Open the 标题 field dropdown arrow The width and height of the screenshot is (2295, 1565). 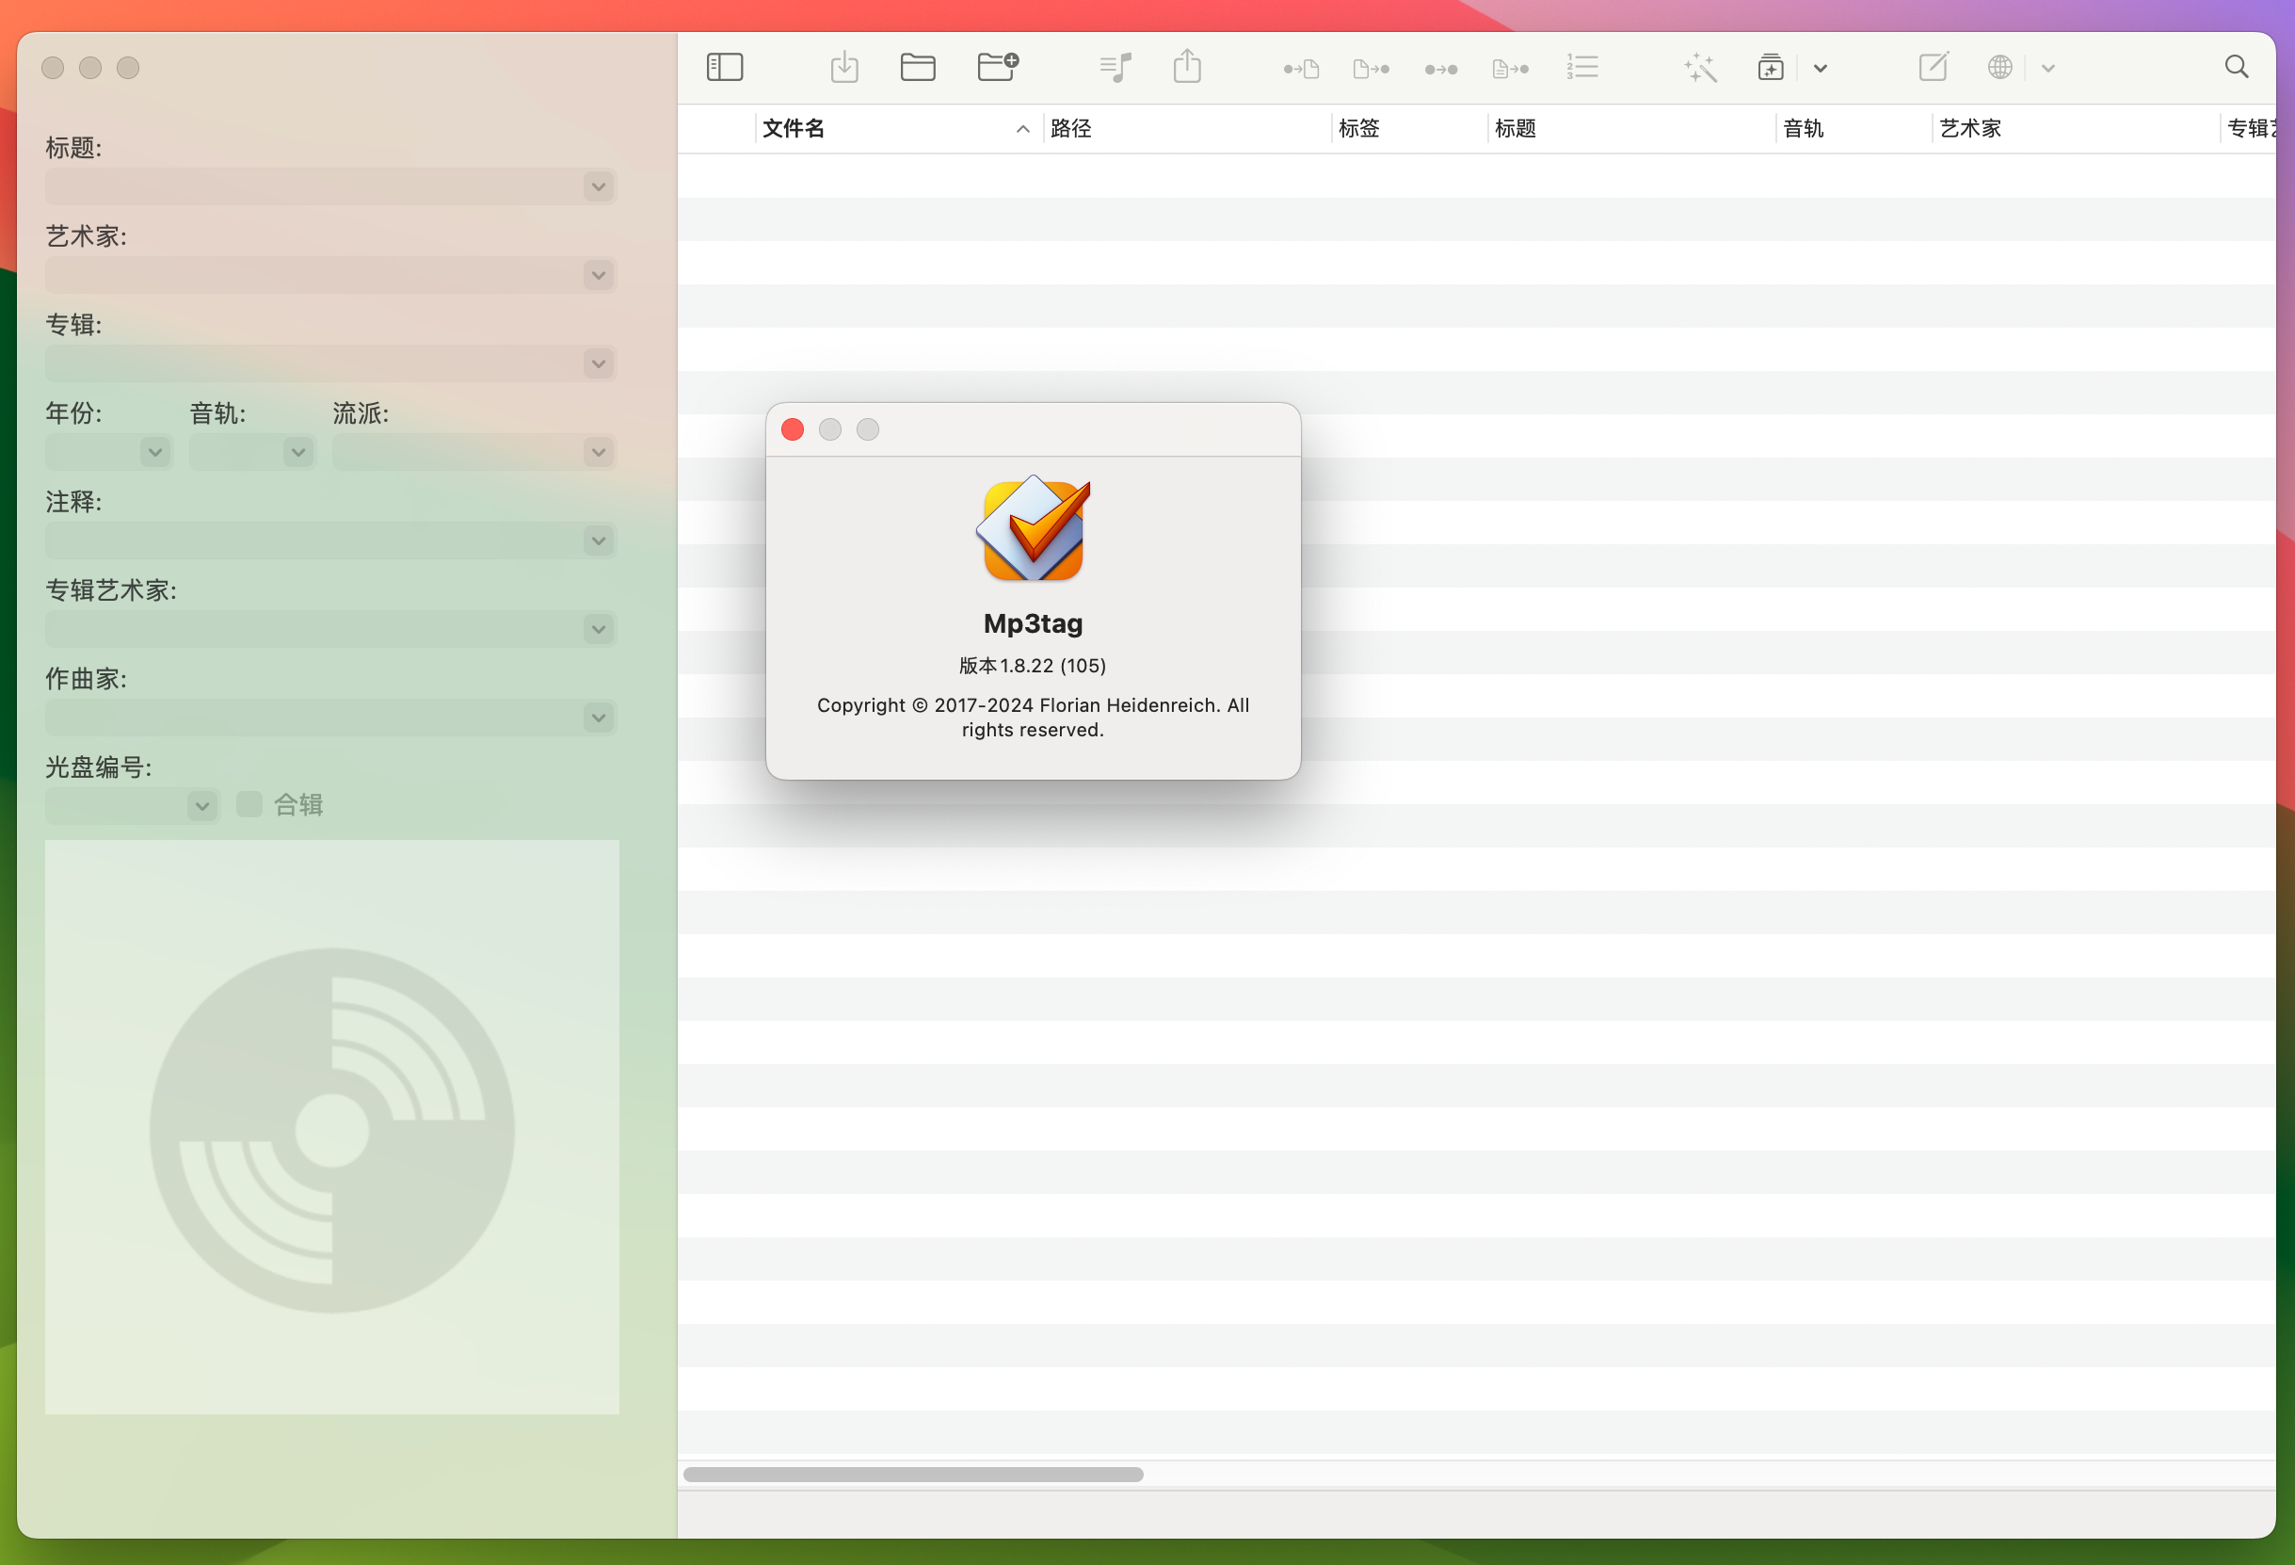tap(599, 186)
